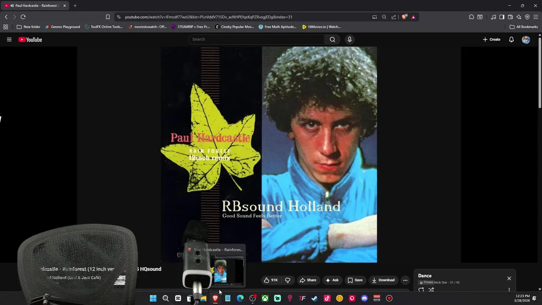Switch to the Paul Hardcastle browser tab
This screenshot has height=305, width=542.
point(36,6)
